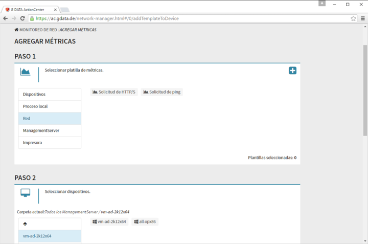Open the Chrome hamburger menu

coord(362,18)
